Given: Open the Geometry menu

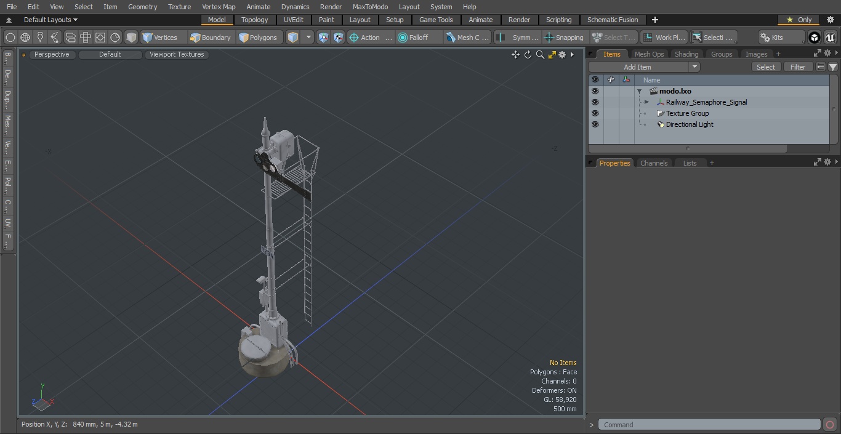Looking at the screenshot, I should pyautogui.click(x=142, y=7).
